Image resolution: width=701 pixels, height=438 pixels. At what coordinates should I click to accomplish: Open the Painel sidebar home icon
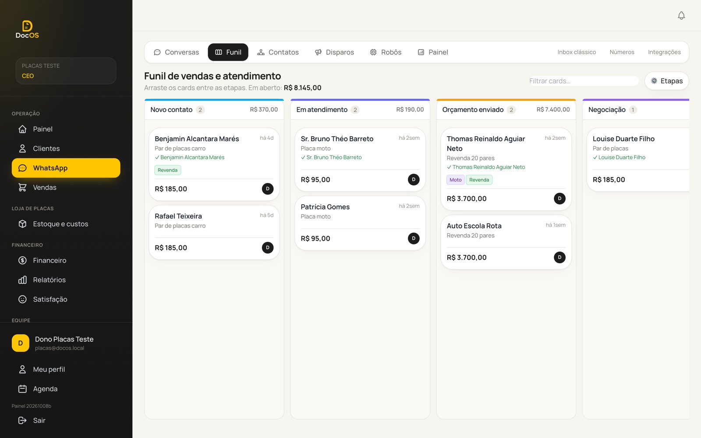(22, 129)
